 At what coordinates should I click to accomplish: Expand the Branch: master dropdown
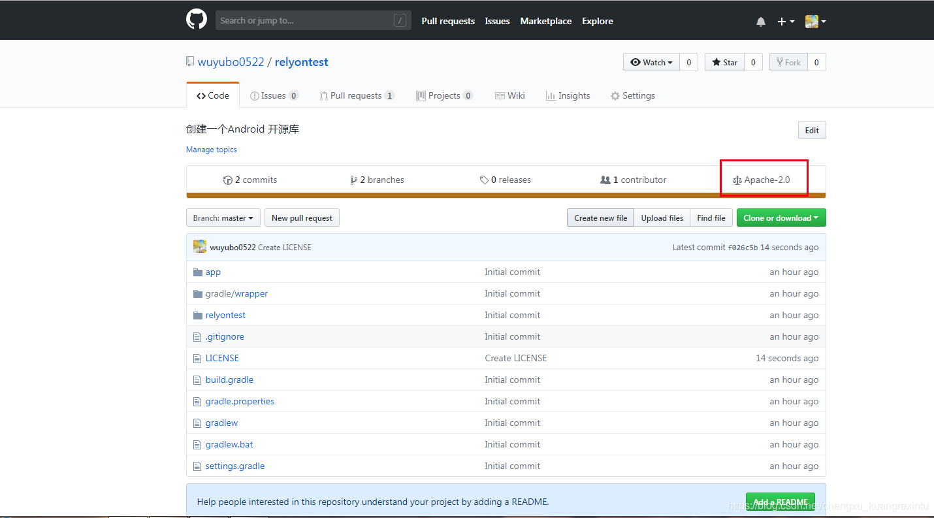click(223, 218)
